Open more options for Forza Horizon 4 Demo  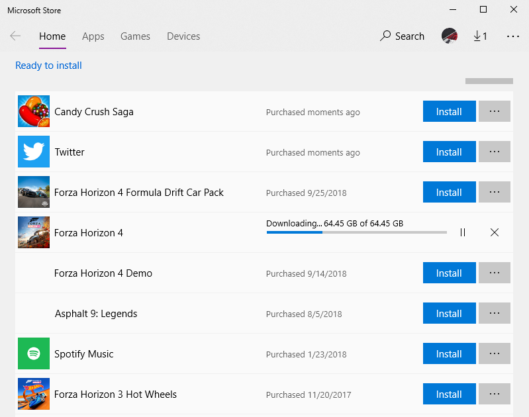[495, 273]
